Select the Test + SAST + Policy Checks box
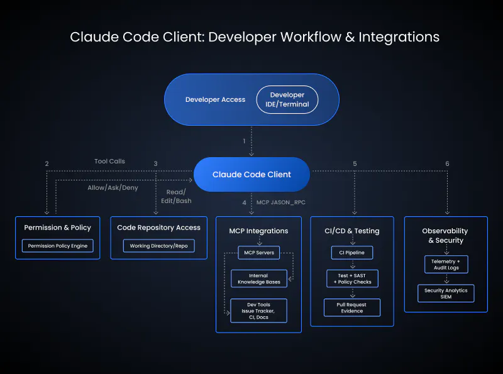Image resolution: width=503 pixels, height=374 pixels. coord(352,278)
